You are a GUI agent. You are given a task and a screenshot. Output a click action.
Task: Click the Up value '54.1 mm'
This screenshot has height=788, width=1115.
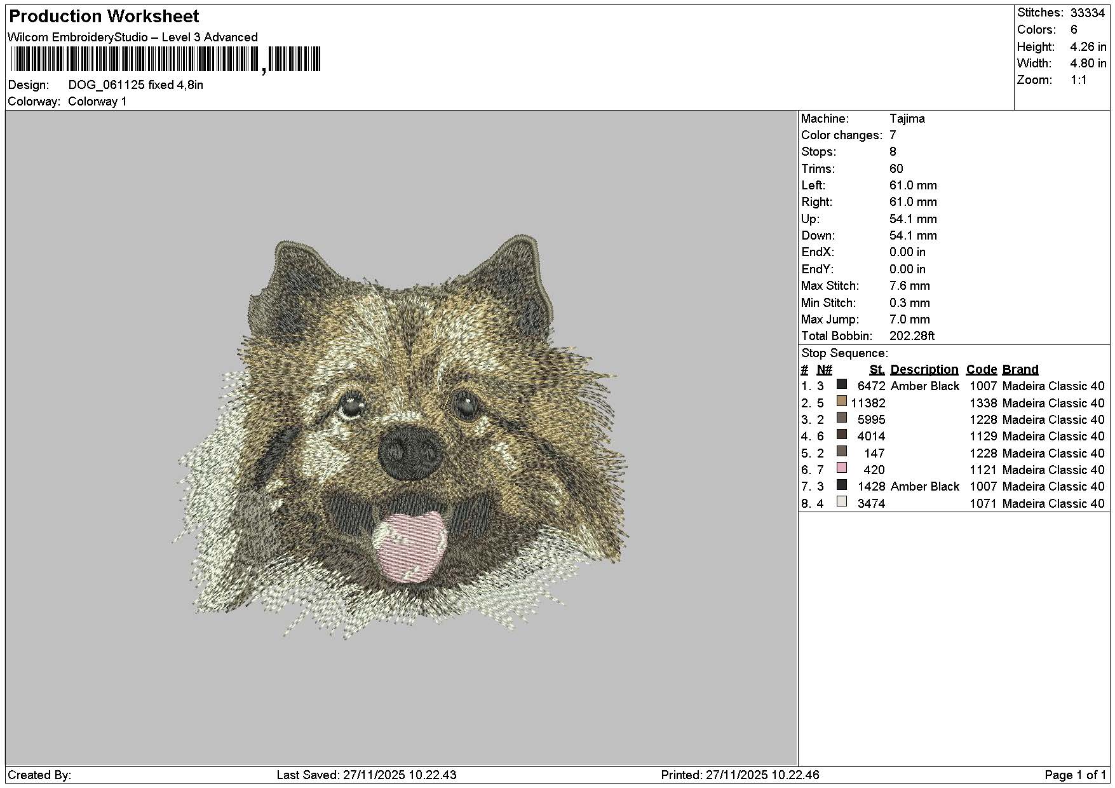pyautogui.click(x=913, y=219)
